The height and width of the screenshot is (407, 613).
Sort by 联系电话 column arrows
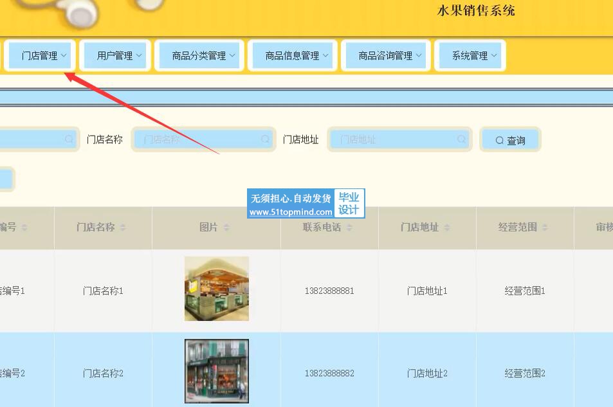[x=349, y=227]
